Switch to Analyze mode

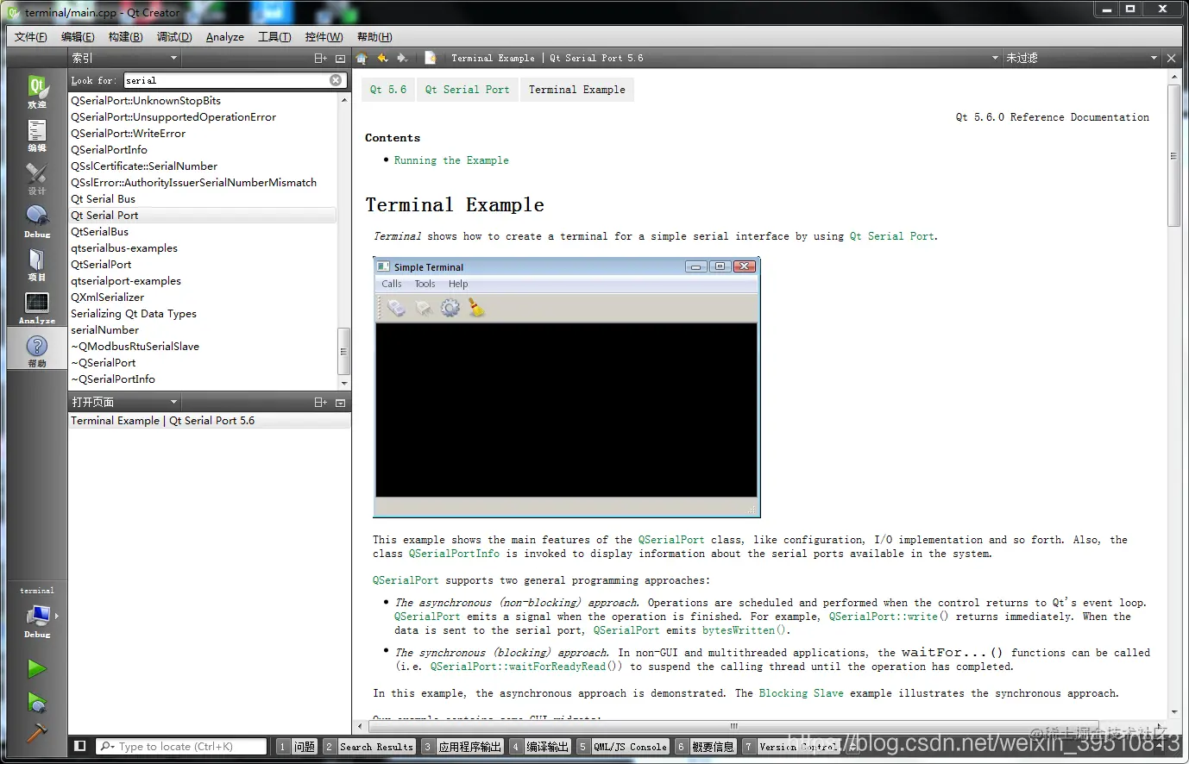tap(37, 307)
